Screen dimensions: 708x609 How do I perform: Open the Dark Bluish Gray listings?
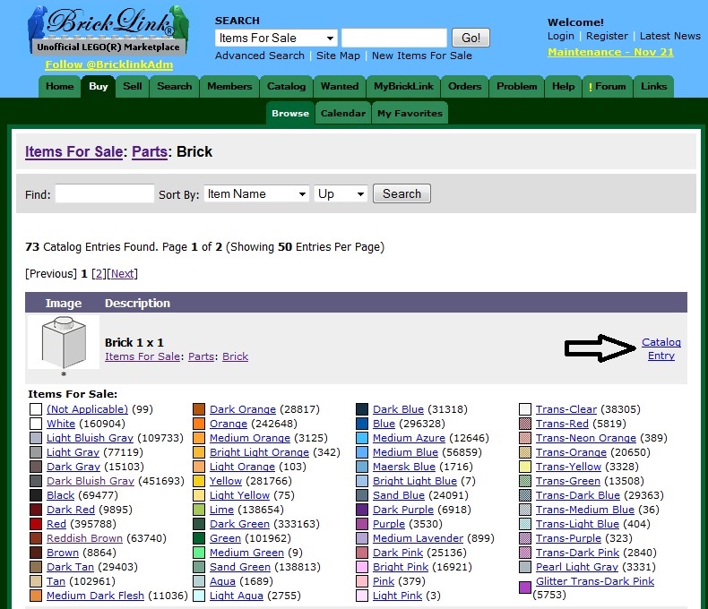(91, 481)
